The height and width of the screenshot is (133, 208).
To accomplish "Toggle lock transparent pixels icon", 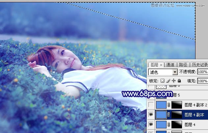I will click(x=162, y=81).
